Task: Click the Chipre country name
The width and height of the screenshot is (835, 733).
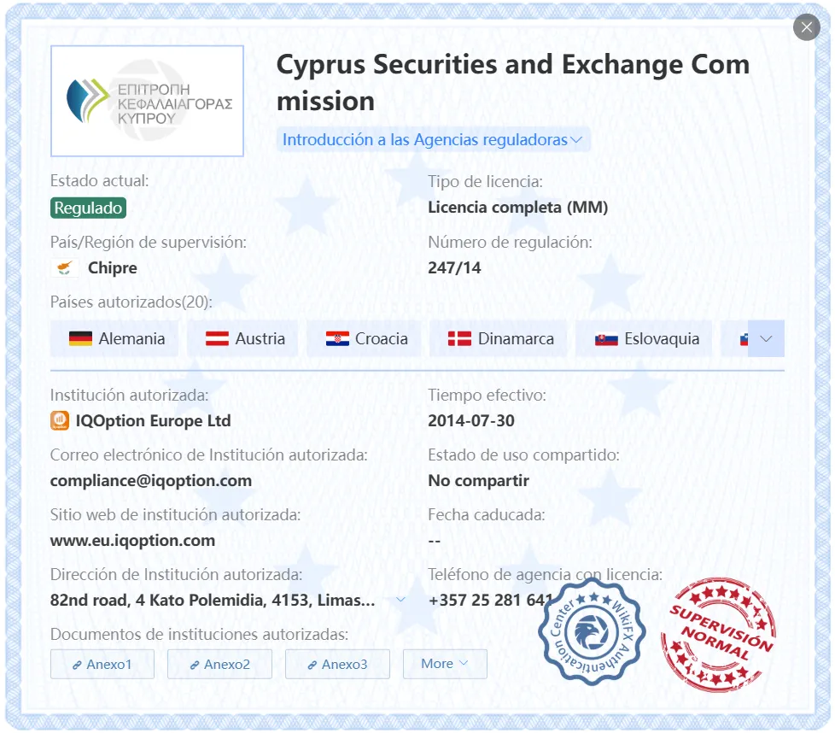Action: (x=113, y=267)
